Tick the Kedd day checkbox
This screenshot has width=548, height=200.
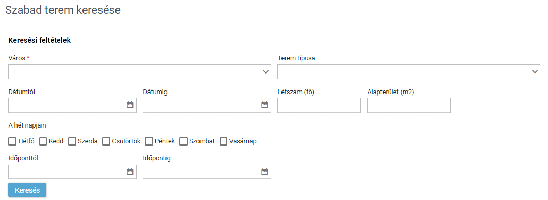pyautogui.click(x=43, y=141)
